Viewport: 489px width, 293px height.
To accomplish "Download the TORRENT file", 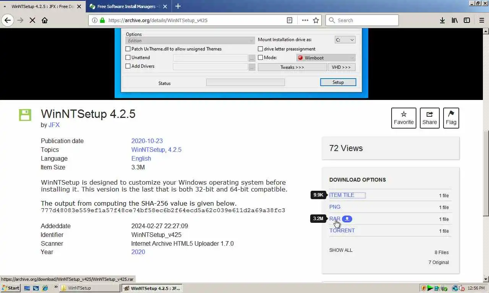I will click(342, 230).
